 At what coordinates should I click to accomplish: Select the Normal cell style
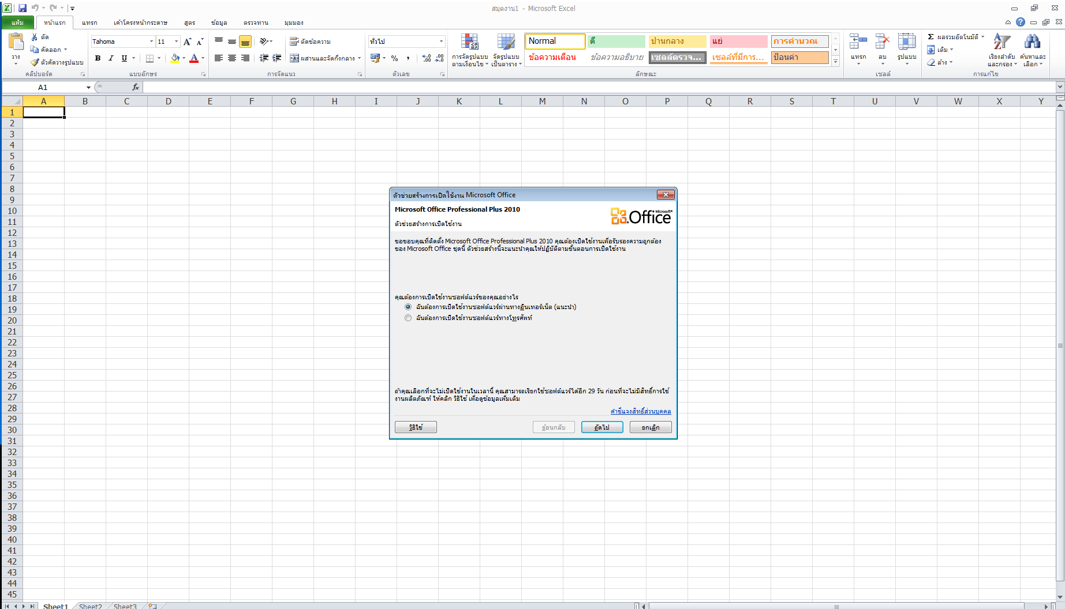point(555,42)
